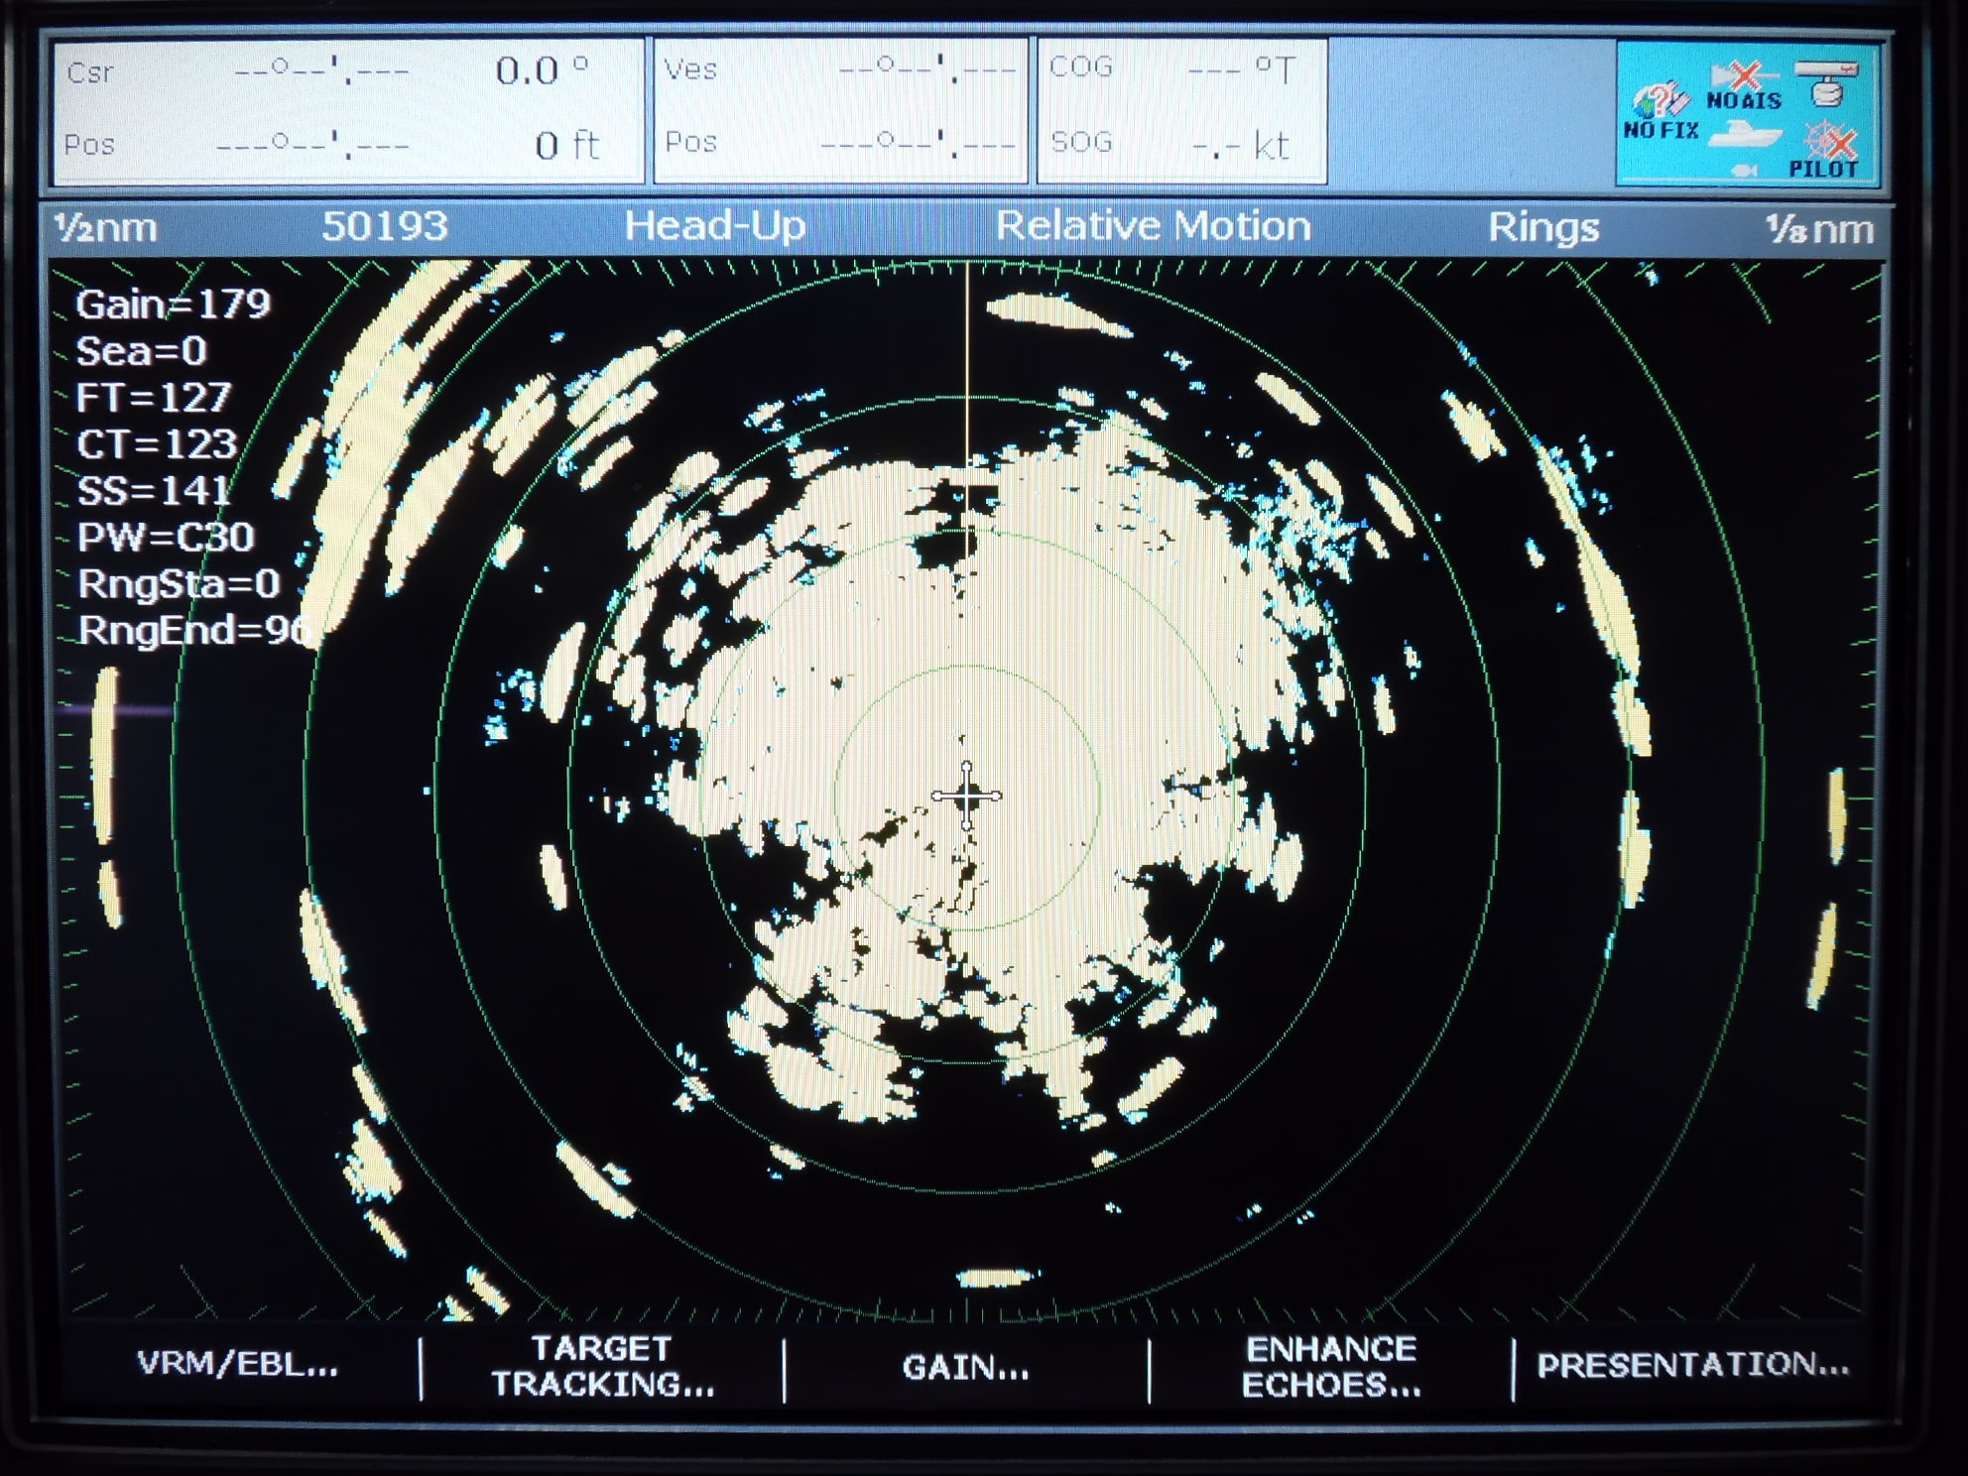Click the PW=C30 readout
Screen dimensions: 1968x1476
[x=166, y=537]
